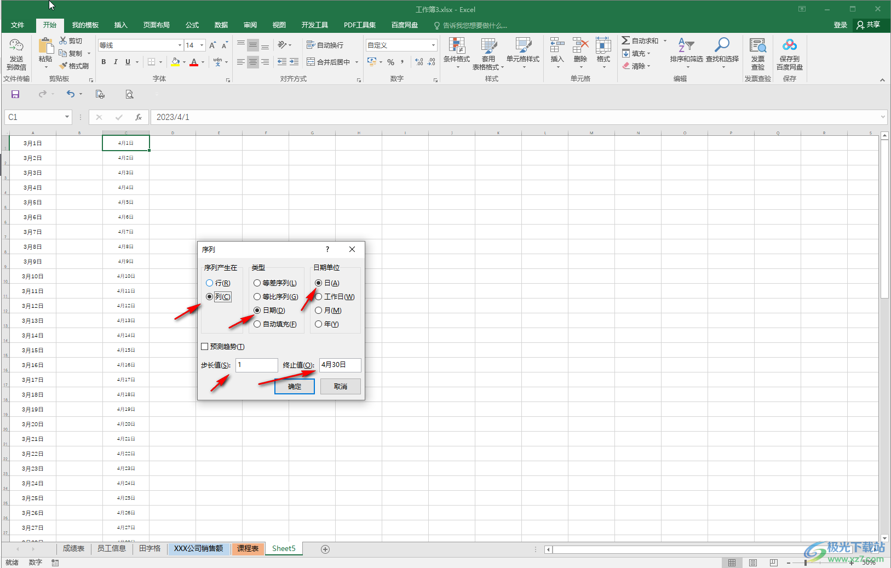The height and width of the screenshot is (568, 891).
Task: Expand the number format dropdown
Action: [x=433, y=45]
